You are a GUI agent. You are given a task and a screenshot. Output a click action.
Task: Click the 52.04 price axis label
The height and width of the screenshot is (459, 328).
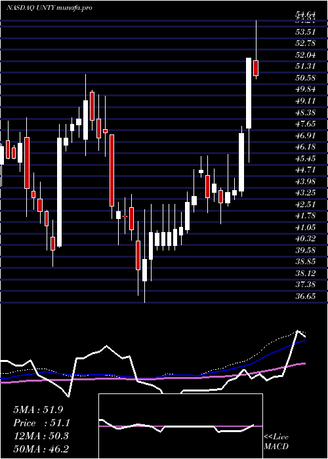click(306, 54)
